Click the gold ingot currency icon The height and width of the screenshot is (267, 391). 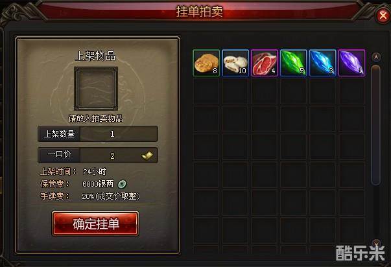[147, 156]
